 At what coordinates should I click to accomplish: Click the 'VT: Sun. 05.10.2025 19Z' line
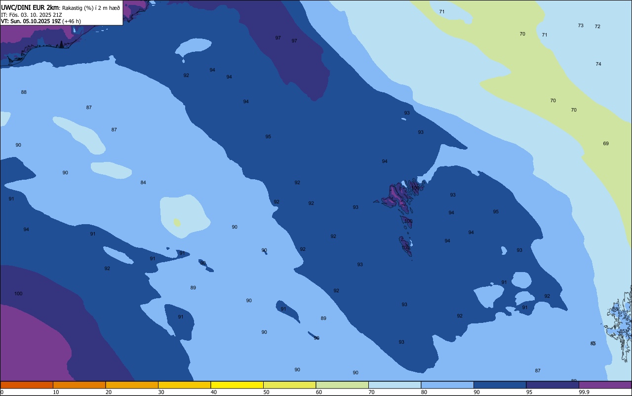[x=31, y=21]
